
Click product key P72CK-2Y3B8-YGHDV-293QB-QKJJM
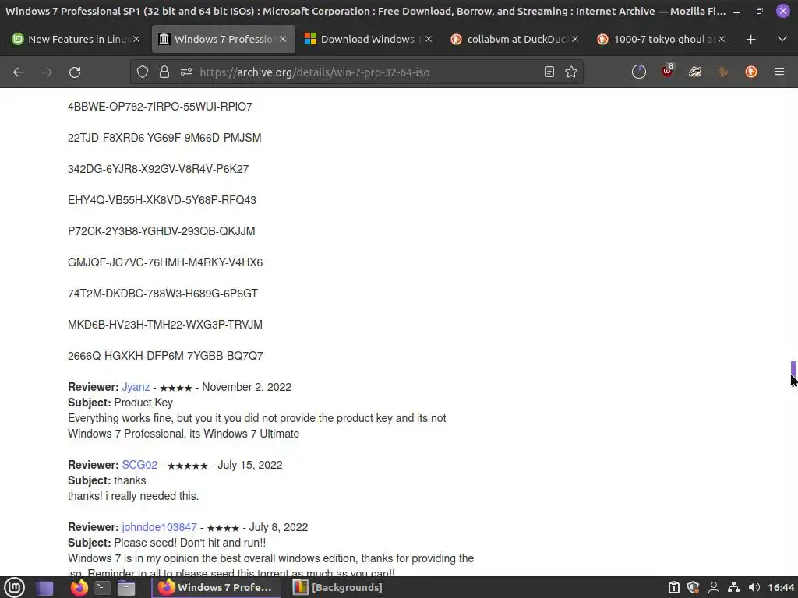tap(161, 231)
